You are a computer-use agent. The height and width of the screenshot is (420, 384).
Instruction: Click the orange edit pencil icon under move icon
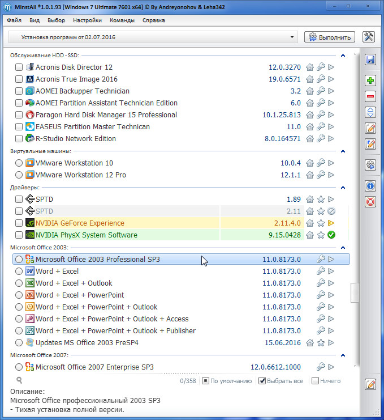370,128
